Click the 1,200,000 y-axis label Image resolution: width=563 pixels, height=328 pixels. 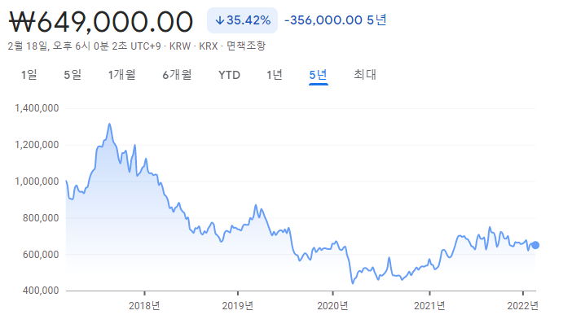point(37,145)
